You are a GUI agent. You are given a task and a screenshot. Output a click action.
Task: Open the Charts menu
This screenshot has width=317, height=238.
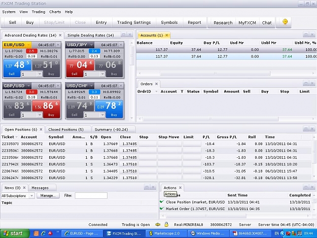[x=55, y=12]
